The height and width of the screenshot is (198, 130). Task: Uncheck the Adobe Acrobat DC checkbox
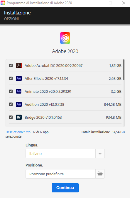pyautogui.click(x=11, y=65)
